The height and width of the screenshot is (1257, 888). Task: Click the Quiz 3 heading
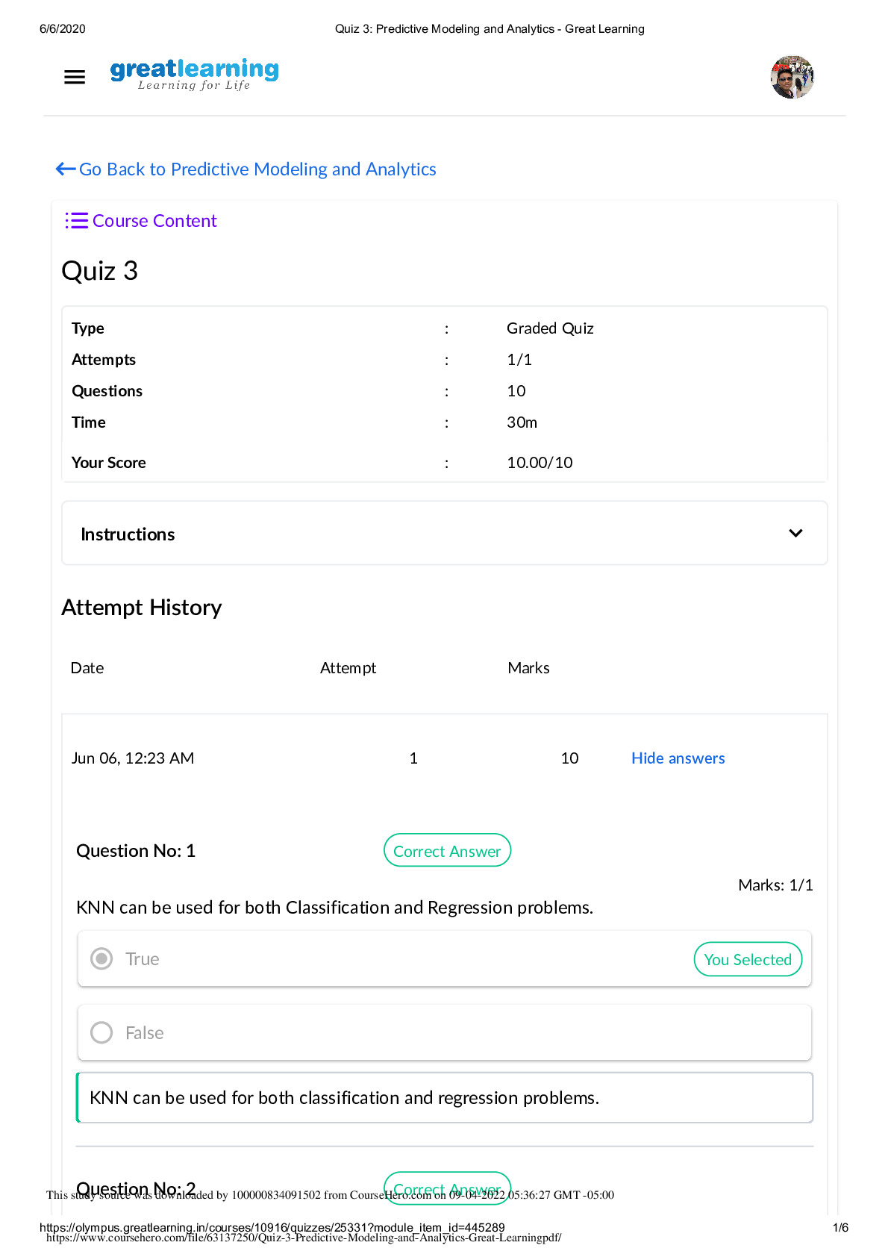pyautogui.click(x=100, y=271)
